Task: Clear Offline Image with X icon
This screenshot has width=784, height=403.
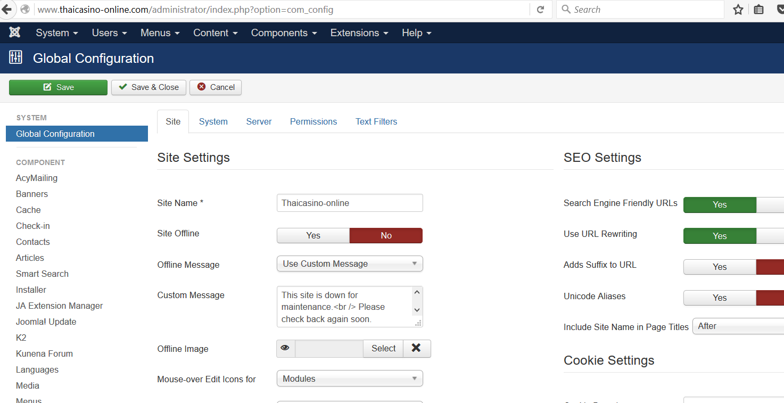Action: [416, 348]
